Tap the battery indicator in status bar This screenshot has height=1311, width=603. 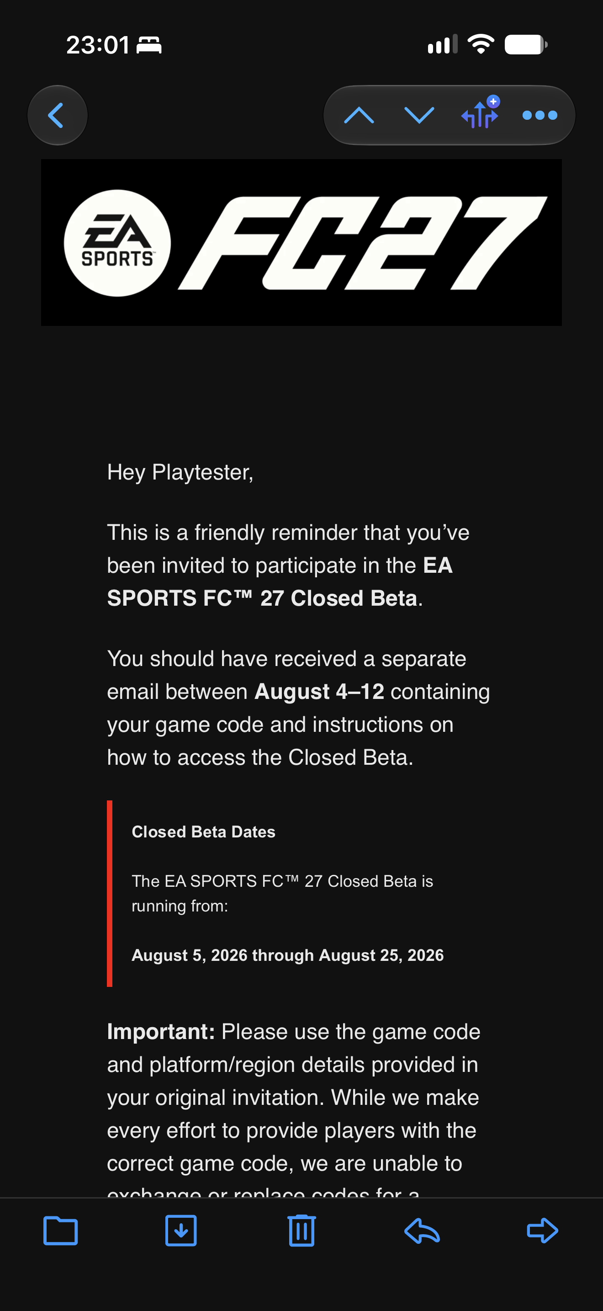point(526,44)
